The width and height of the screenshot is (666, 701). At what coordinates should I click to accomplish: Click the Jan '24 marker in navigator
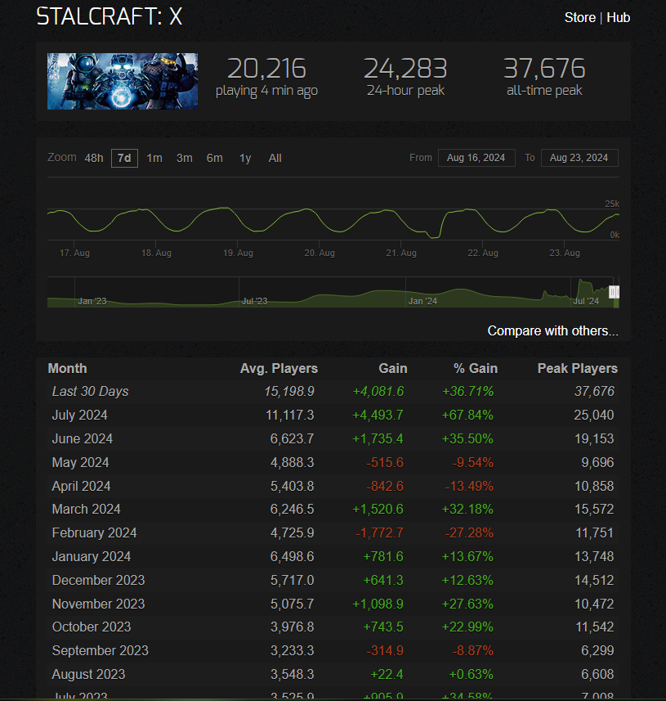tap(422, 301)
